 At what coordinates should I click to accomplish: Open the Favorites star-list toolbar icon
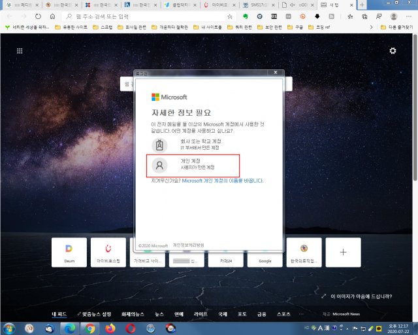pyautogui.click(x=350, y=16)
